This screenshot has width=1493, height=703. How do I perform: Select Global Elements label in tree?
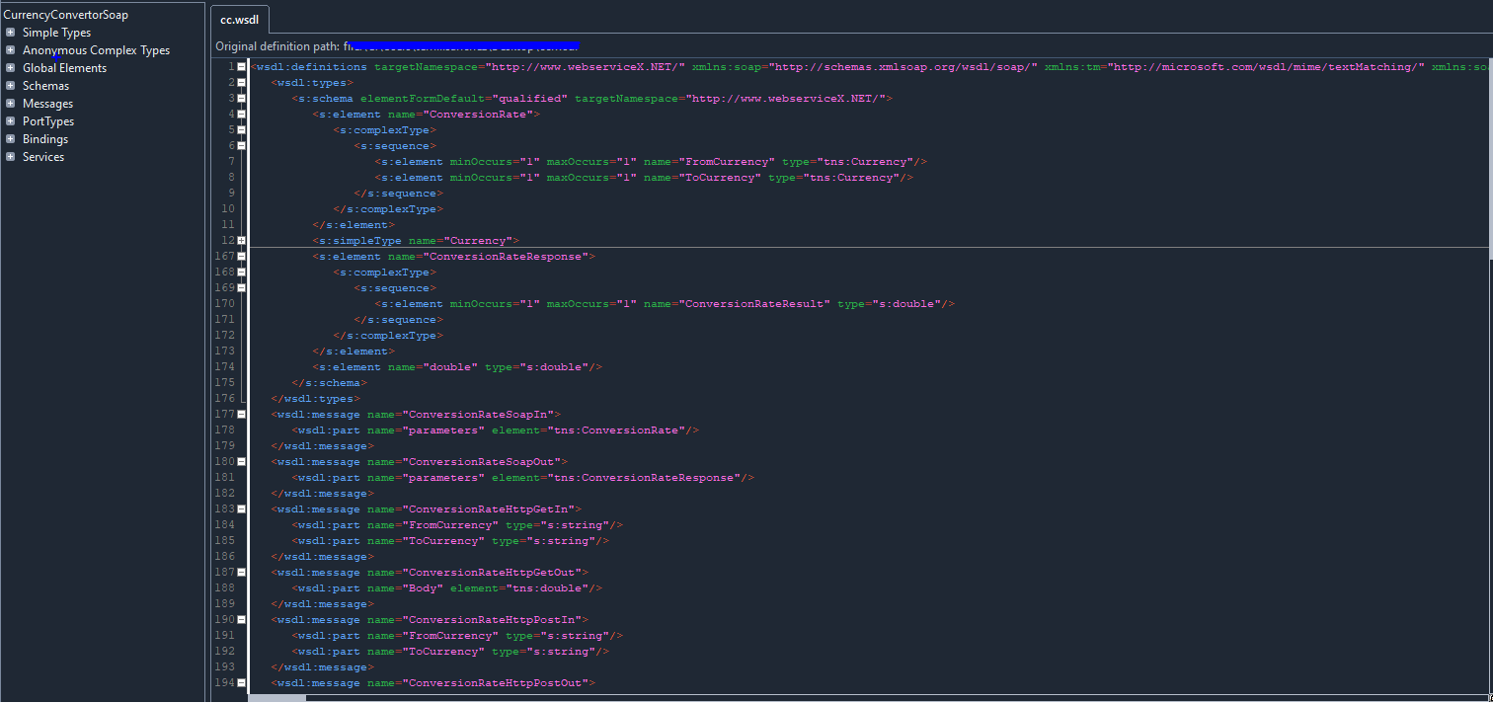[65, 68]
